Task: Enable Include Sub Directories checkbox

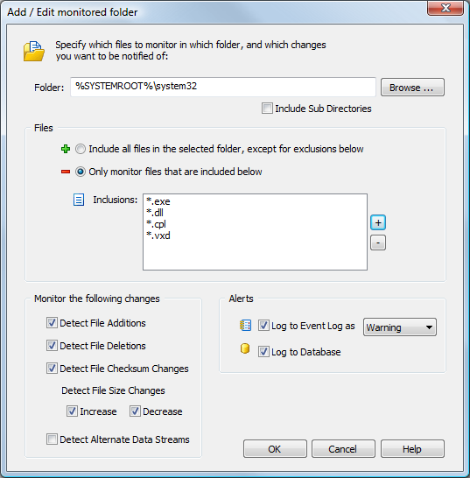Action: coord(267,109)
